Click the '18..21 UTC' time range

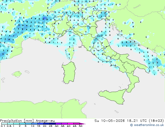pos(137,121)
